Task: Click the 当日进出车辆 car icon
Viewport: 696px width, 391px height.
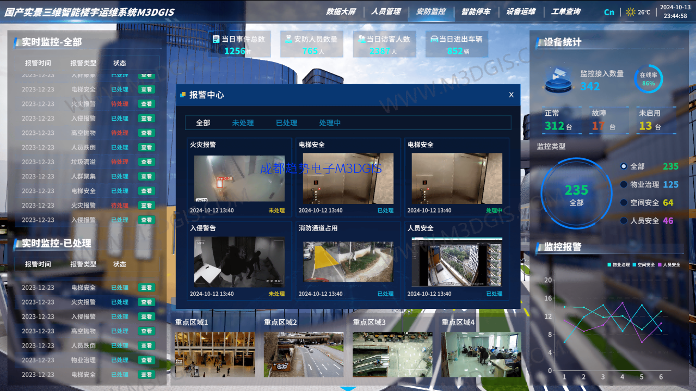Action: [x=434, y=39]
